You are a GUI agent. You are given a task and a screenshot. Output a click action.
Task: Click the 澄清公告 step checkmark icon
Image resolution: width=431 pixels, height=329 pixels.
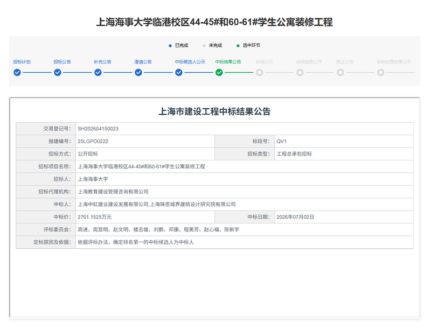138,73
